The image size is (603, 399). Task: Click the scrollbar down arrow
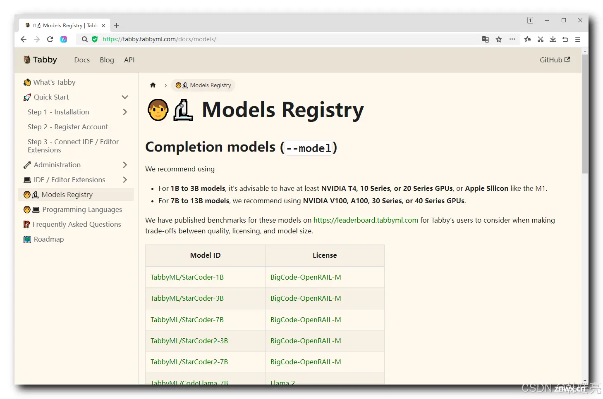tap(585, 381)
